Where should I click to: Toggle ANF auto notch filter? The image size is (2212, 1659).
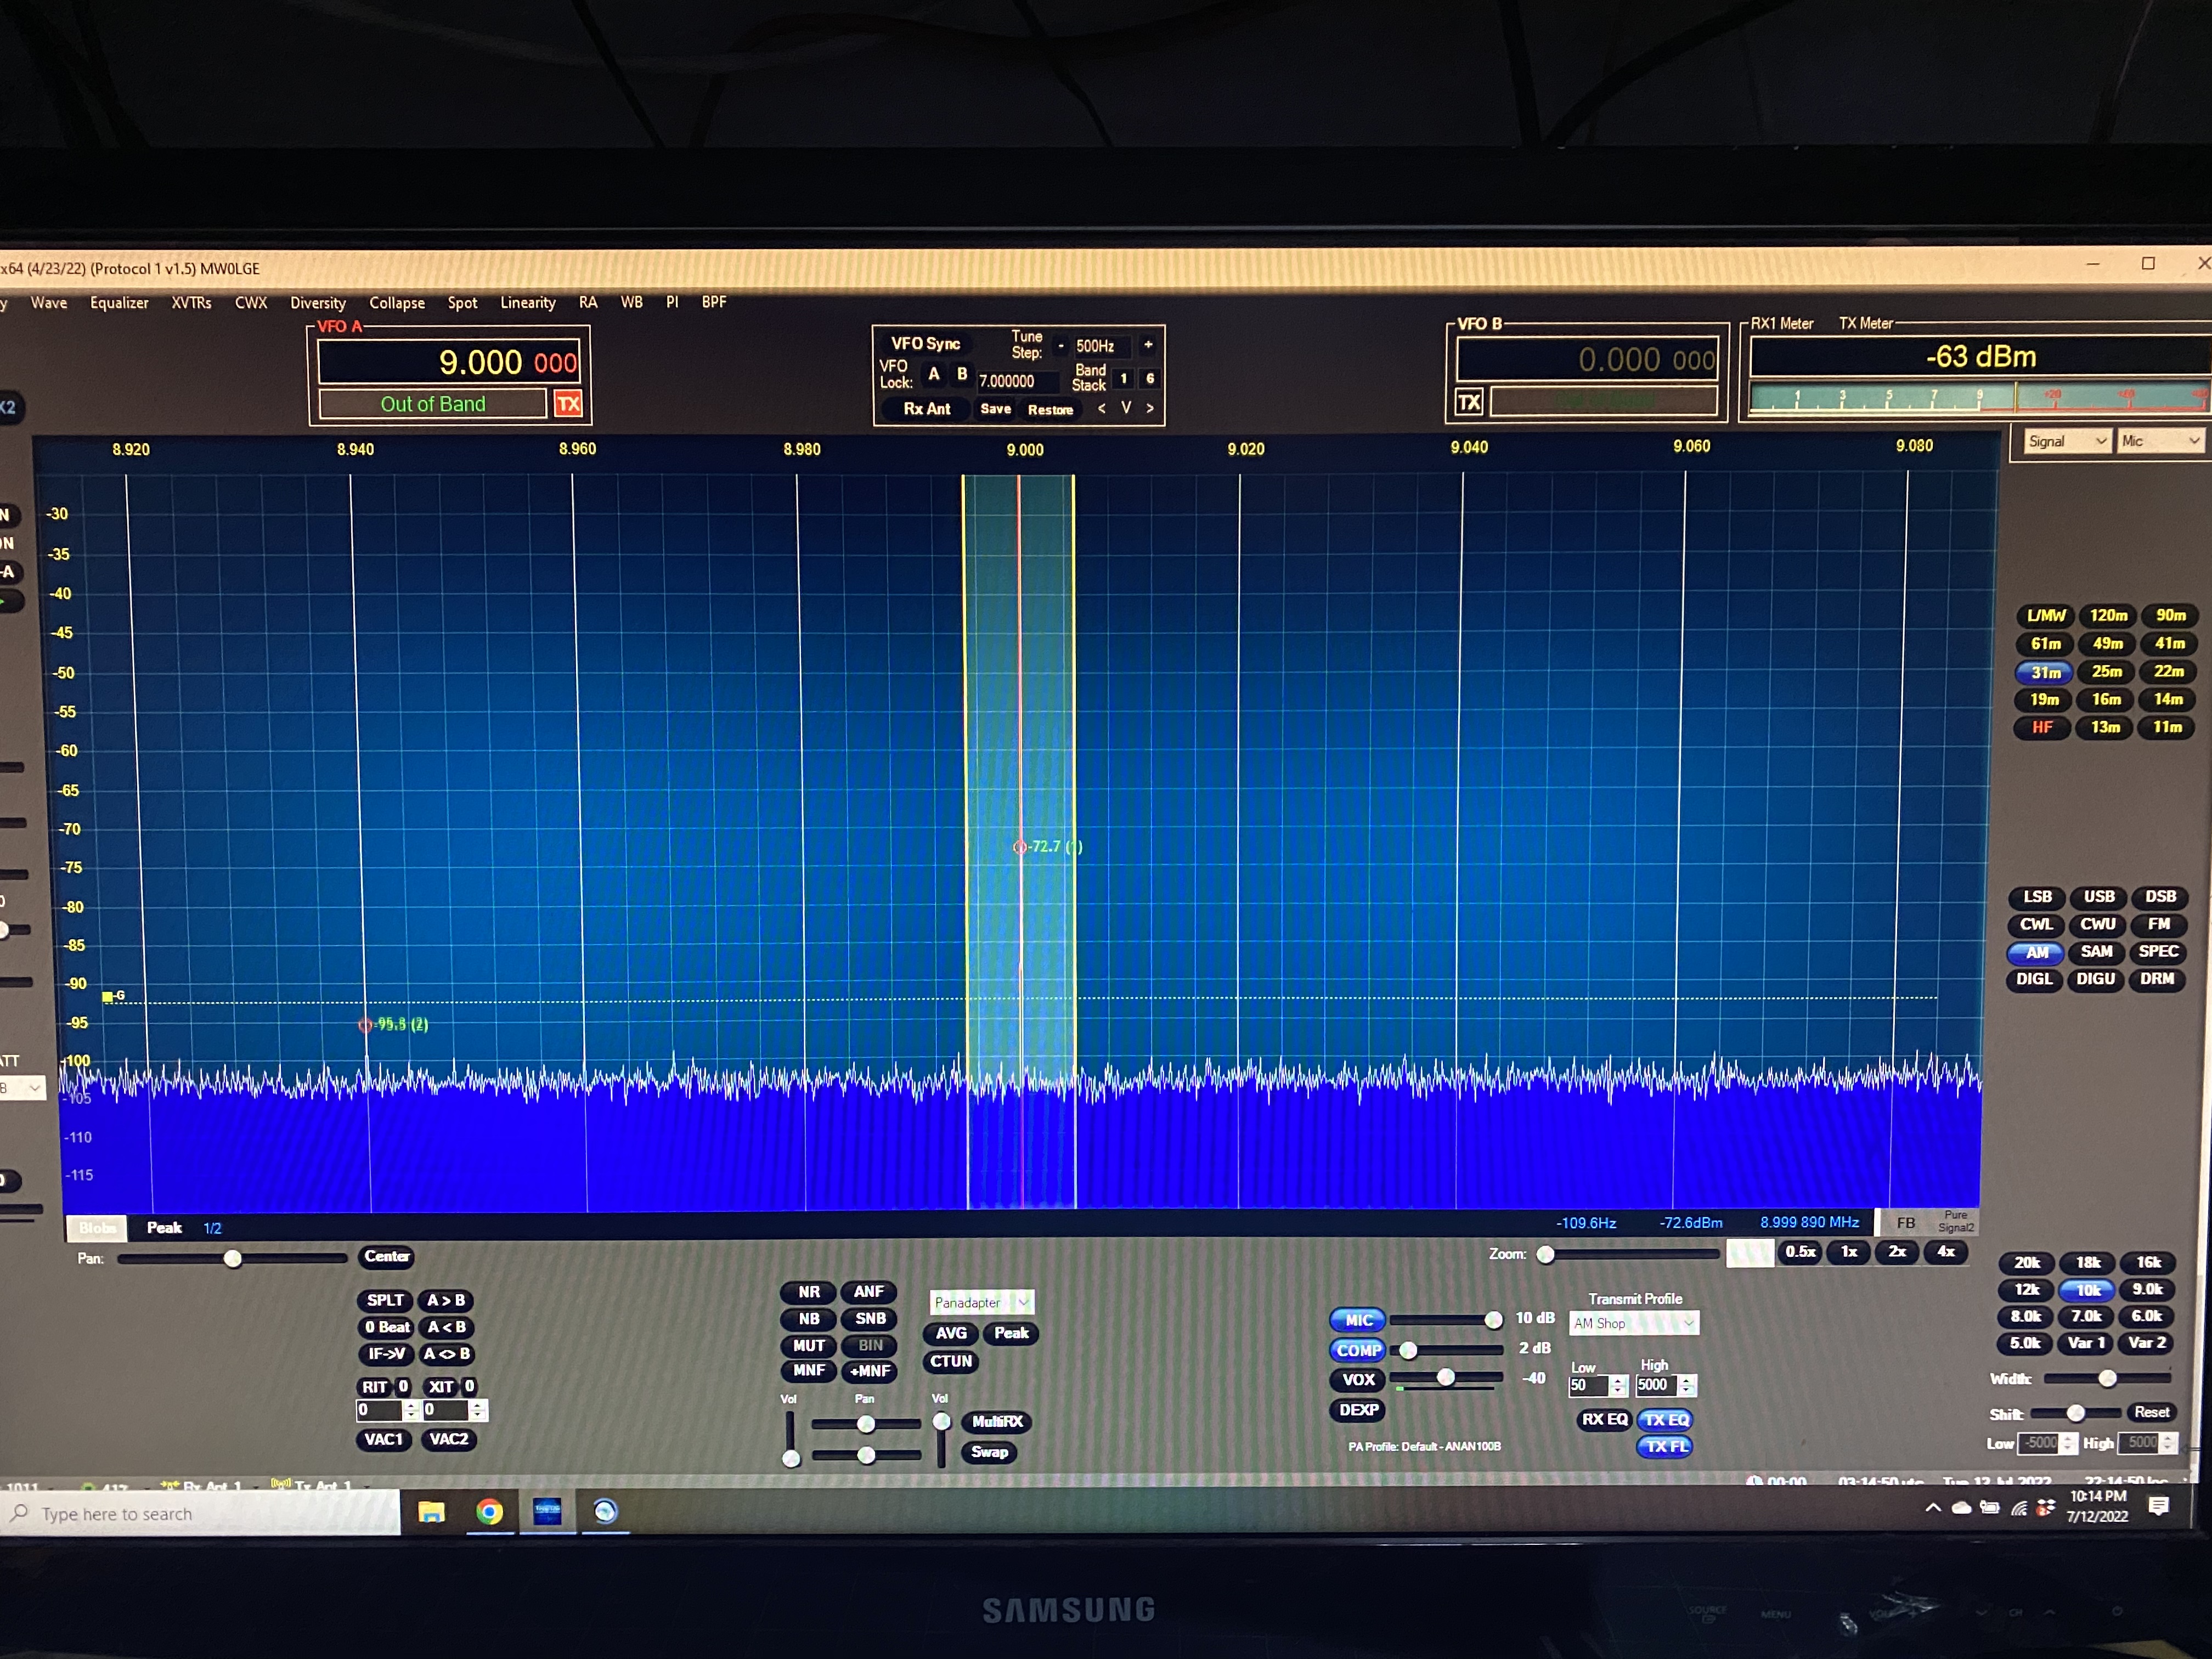[868, 1292]
